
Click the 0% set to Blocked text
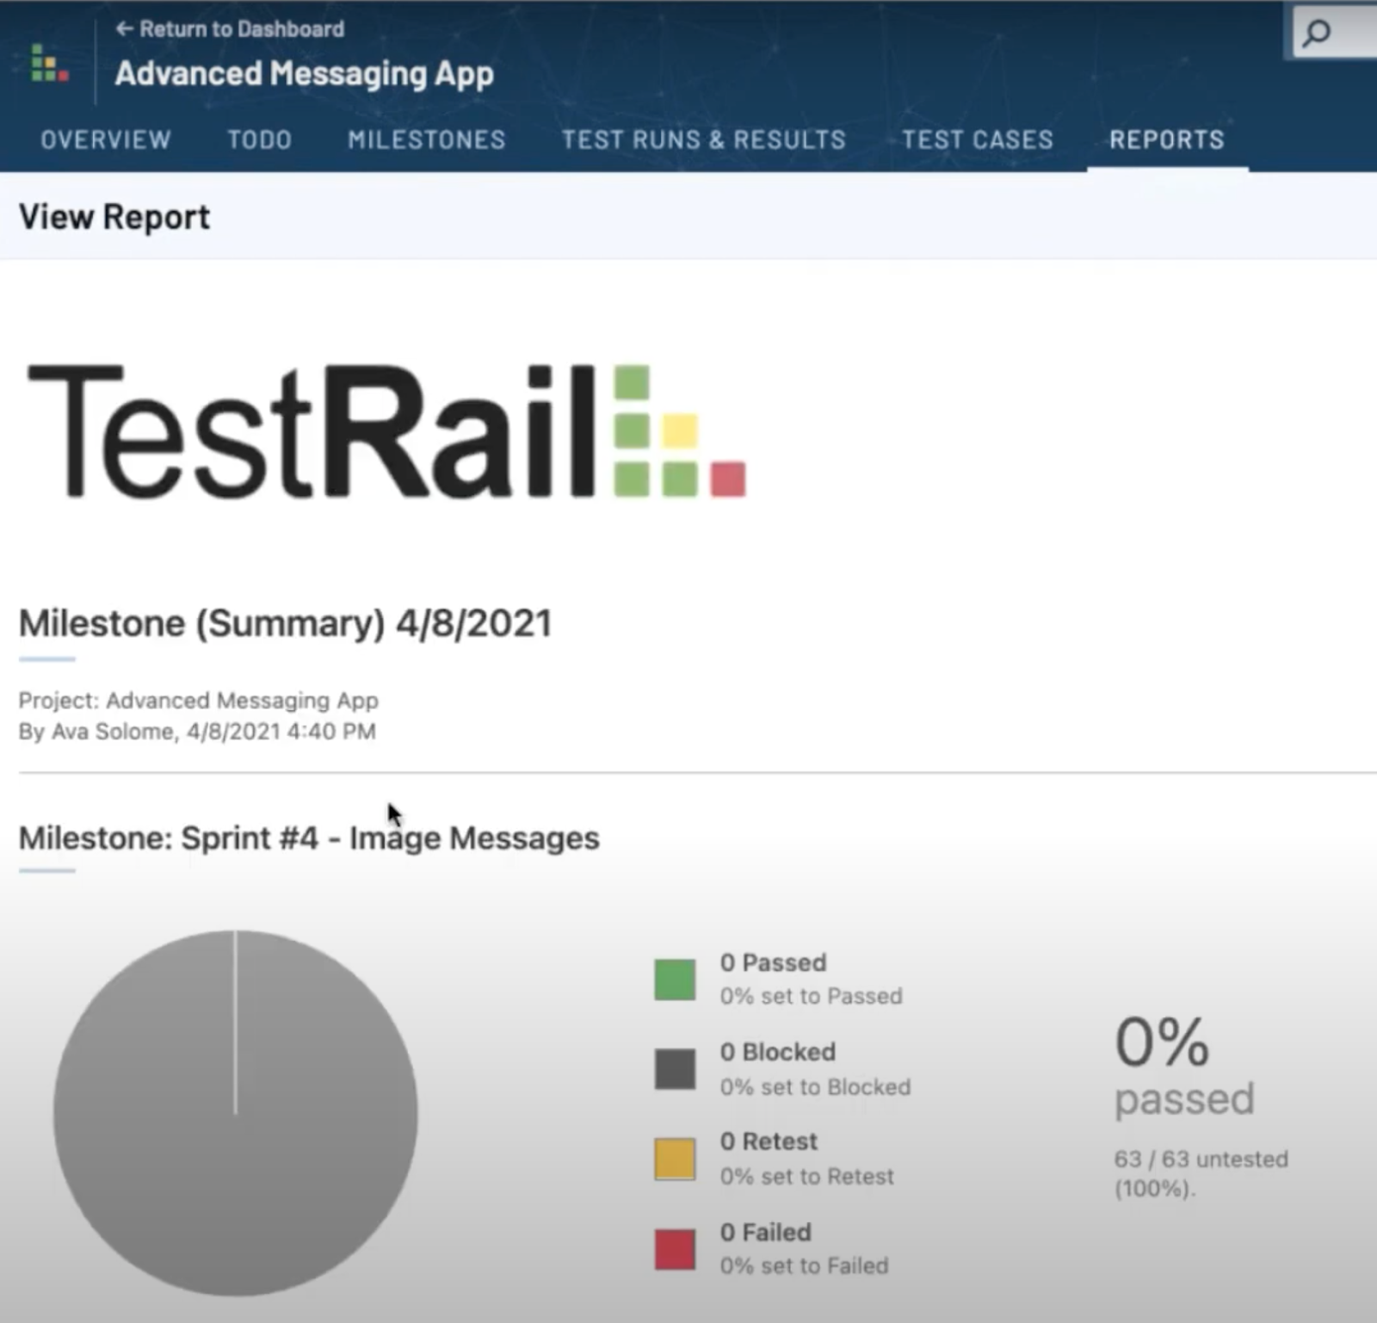point(815,1087)
